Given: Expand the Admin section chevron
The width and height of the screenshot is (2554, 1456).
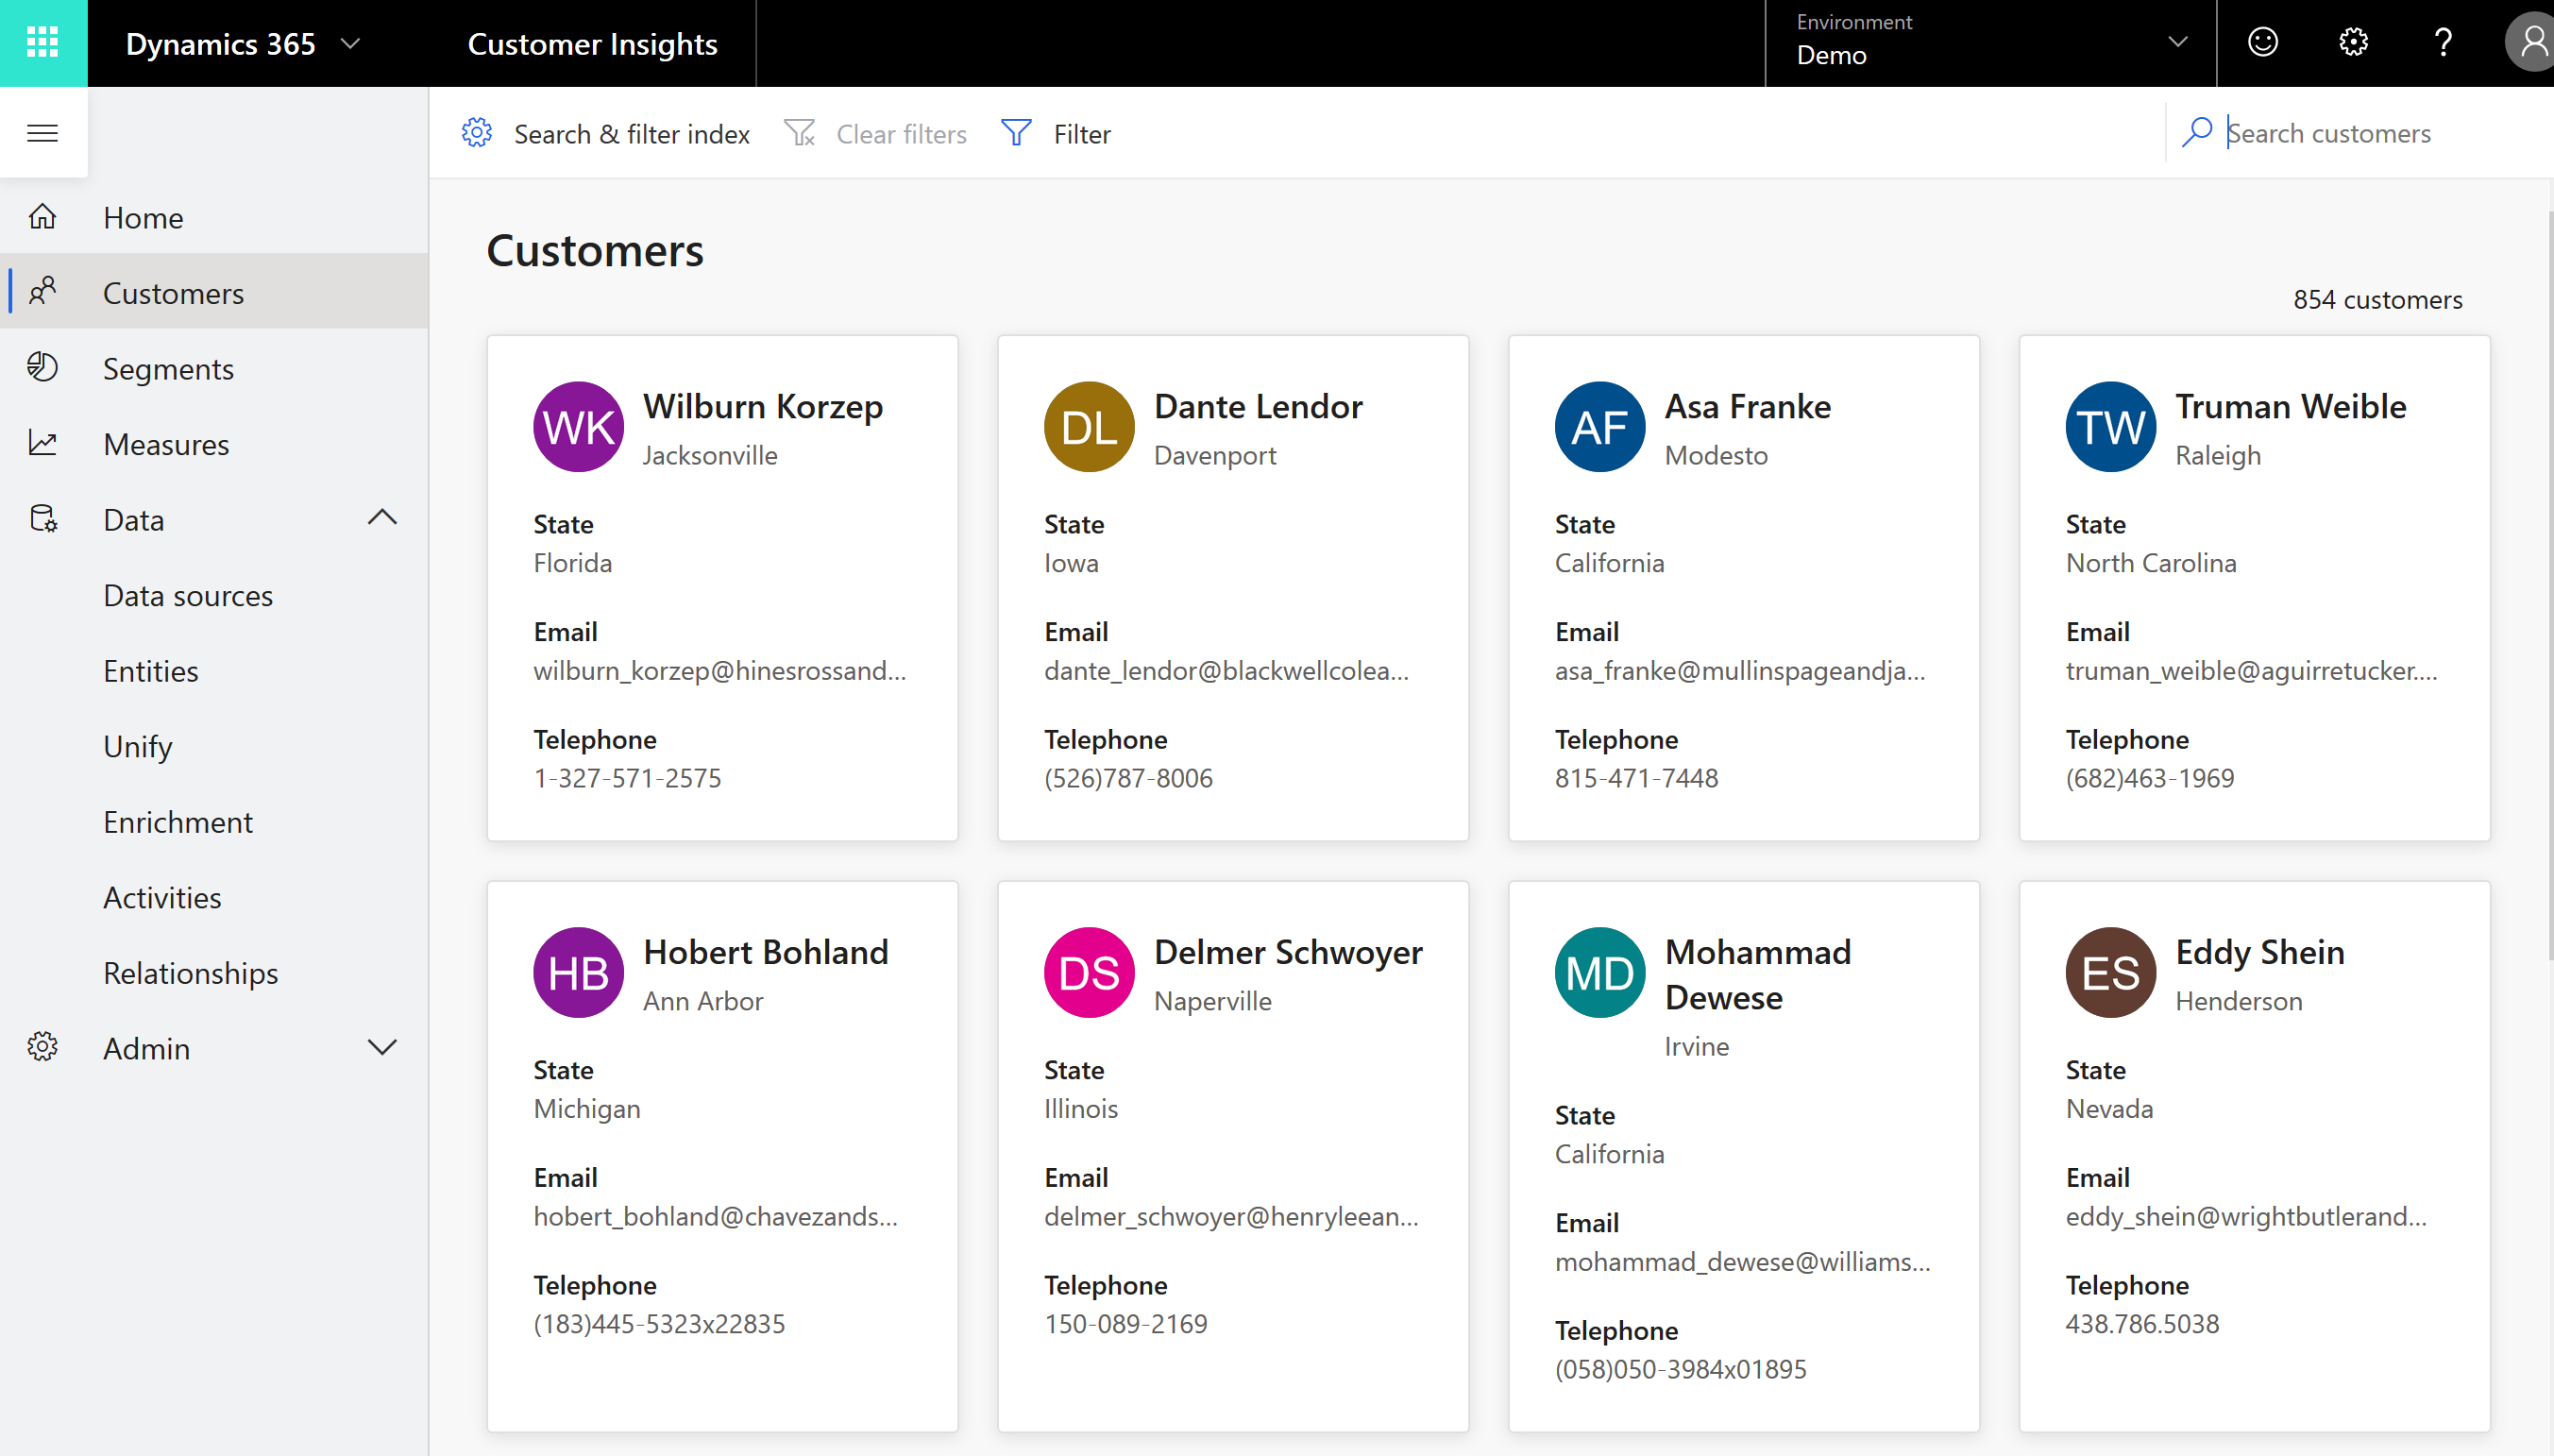Looking at the screenshot, I should pos(381,1047).
